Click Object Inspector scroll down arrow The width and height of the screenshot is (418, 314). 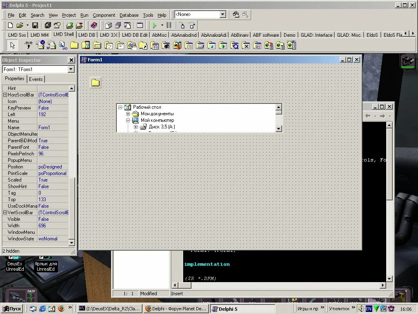[x=71, y=243]
